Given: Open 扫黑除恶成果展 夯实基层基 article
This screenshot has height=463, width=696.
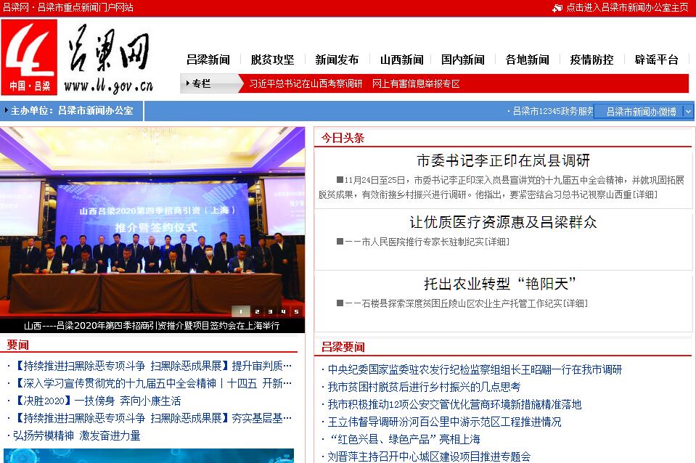Looking at the screenshot, I should pos(152,418).
